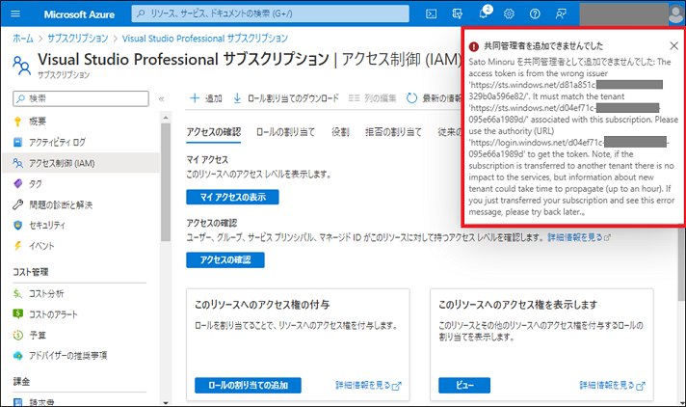The image size is (686, 407).
Task: Click sidebar scrollbar up arrow
Action: [x=166, y=118]
